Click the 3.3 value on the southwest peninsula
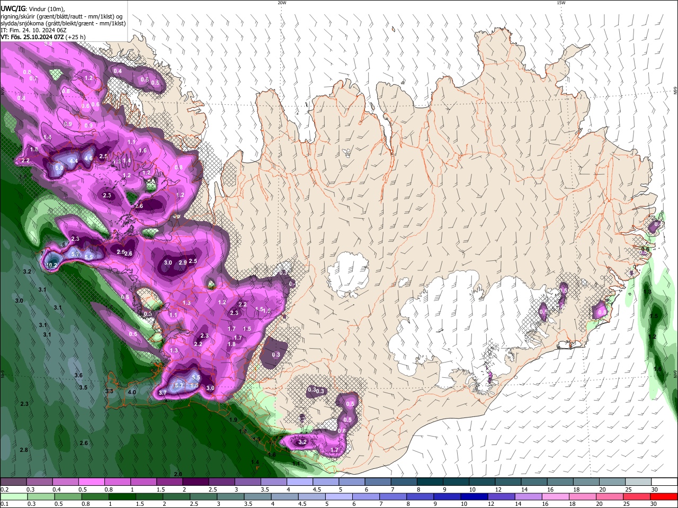The image size is (678, 508). click(110, 391)
